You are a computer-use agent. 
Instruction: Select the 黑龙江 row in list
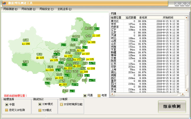[x=148, y=21]
